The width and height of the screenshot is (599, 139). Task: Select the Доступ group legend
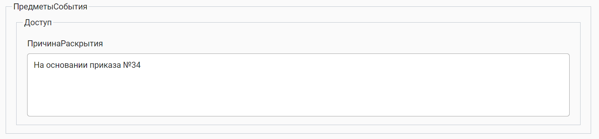[38, 23]
